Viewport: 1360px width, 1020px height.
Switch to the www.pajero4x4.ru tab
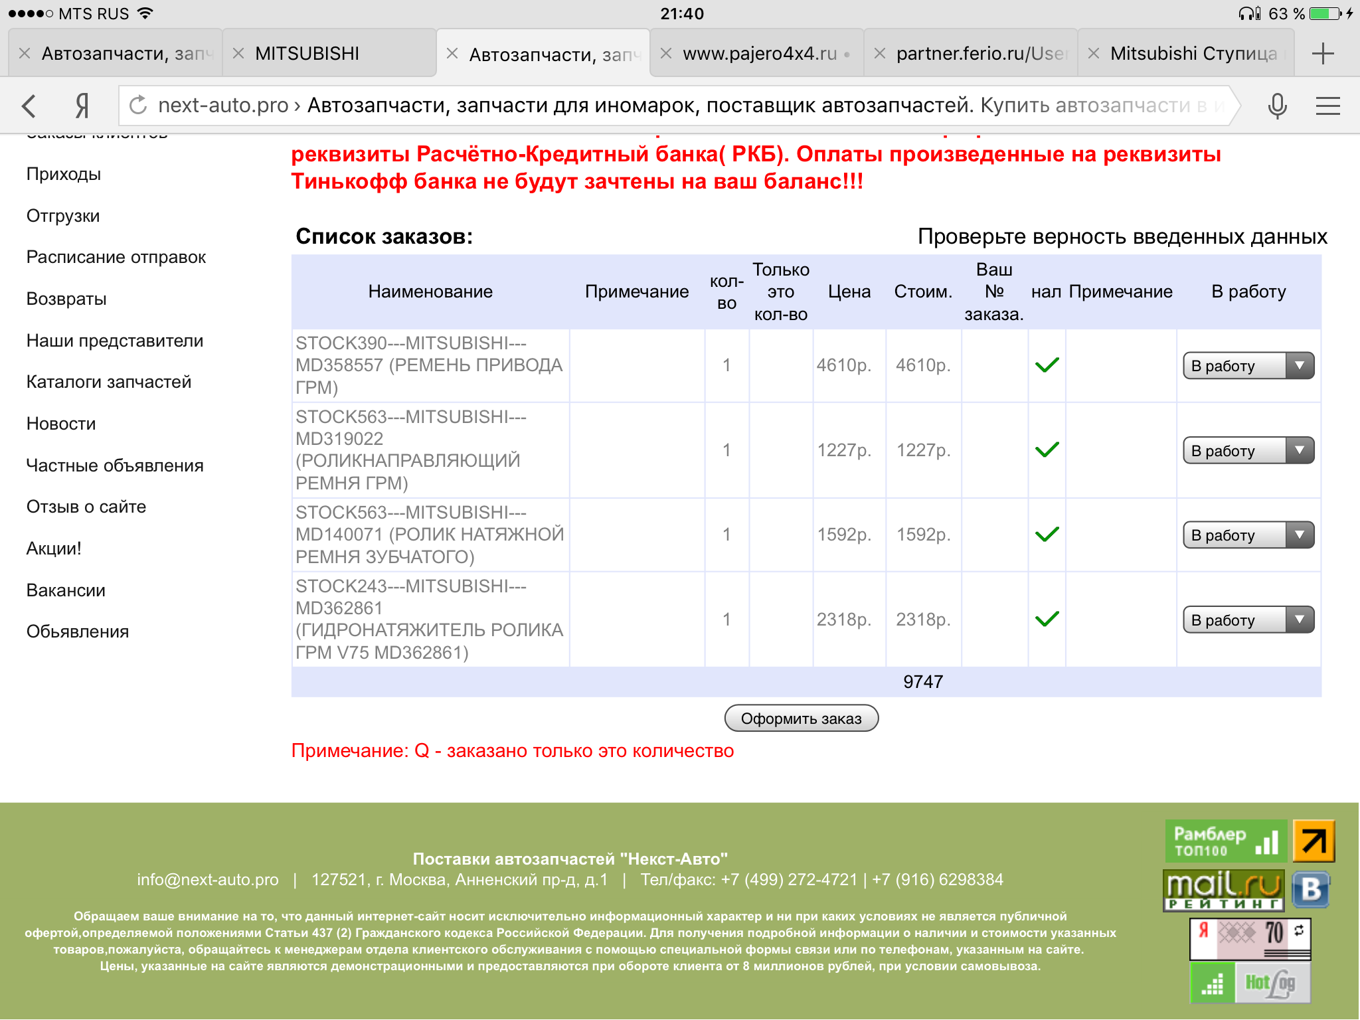tap(759, 53)
